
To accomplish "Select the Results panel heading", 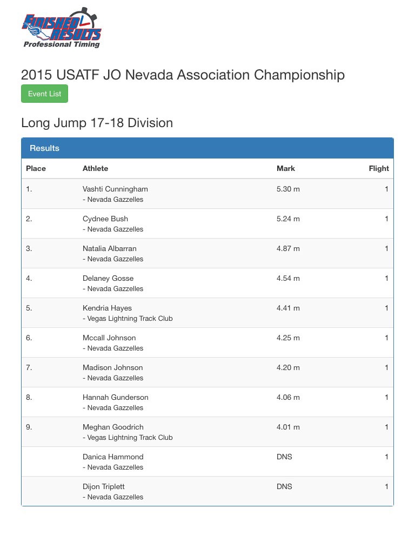I will click(x=45, y=148).
